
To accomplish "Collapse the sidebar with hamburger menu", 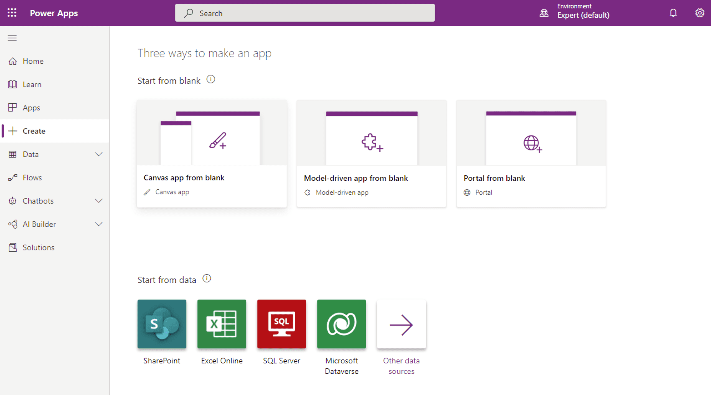I will pyautogui.click(x=12, y=38).
